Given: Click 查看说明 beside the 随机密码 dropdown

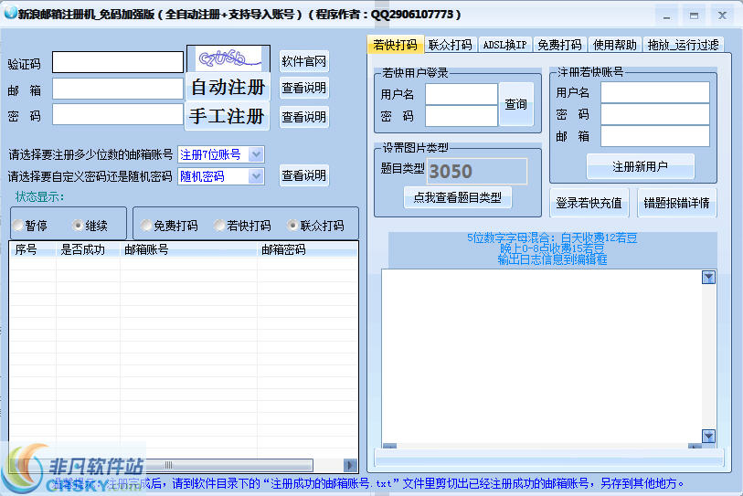Looking at the screenshot, I should point(303,175).
